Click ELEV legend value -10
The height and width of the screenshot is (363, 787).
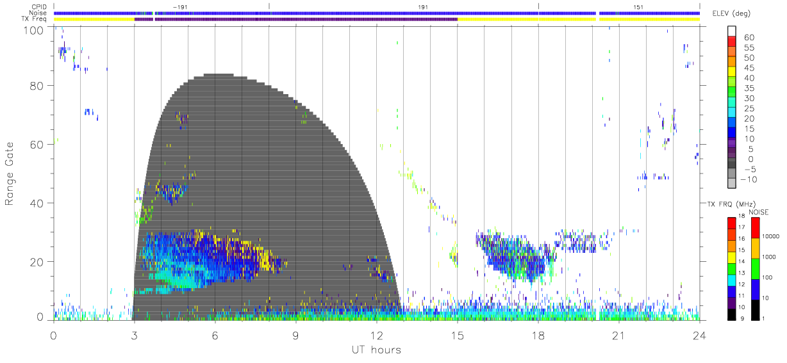click(748, 179)
